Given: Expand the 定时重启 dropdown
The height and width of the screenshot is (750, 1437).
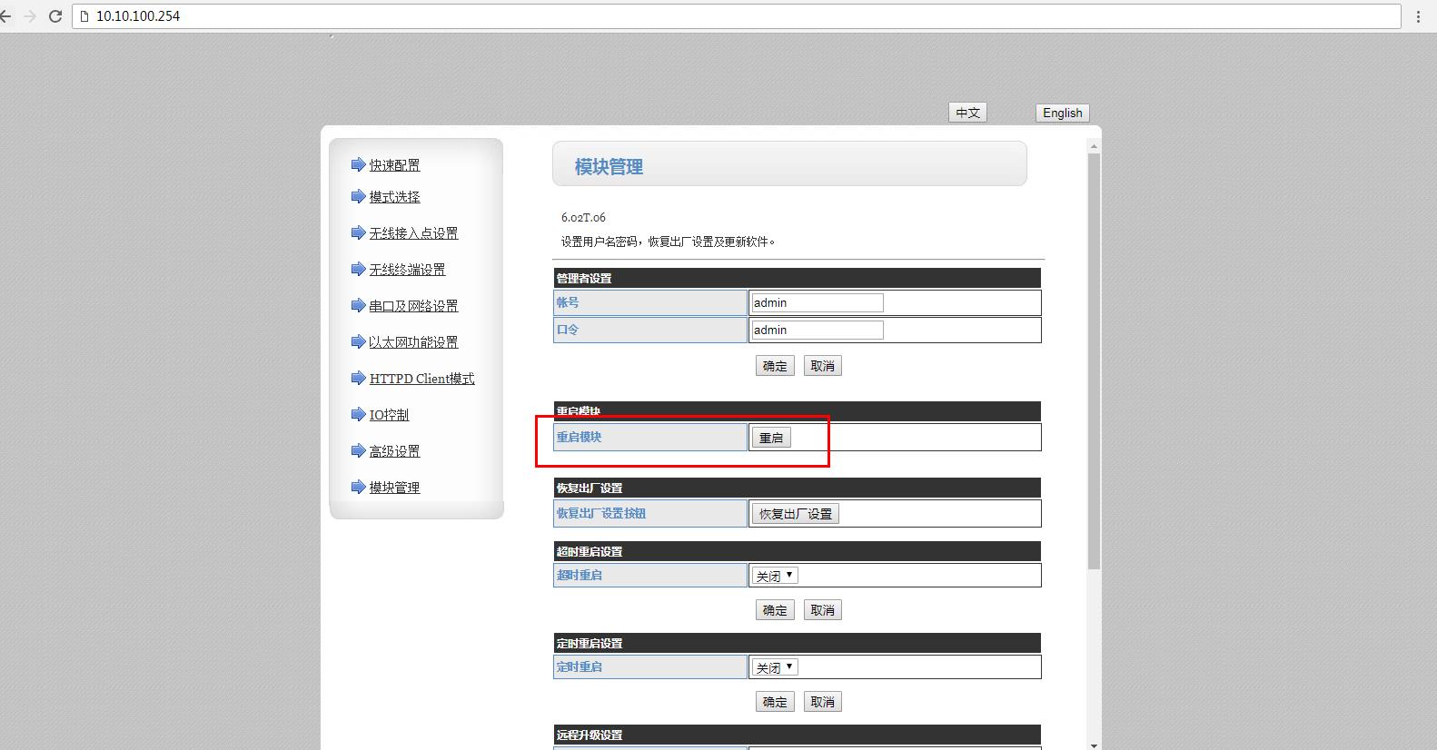Looking at the screenshot, I should pos(774,667).
